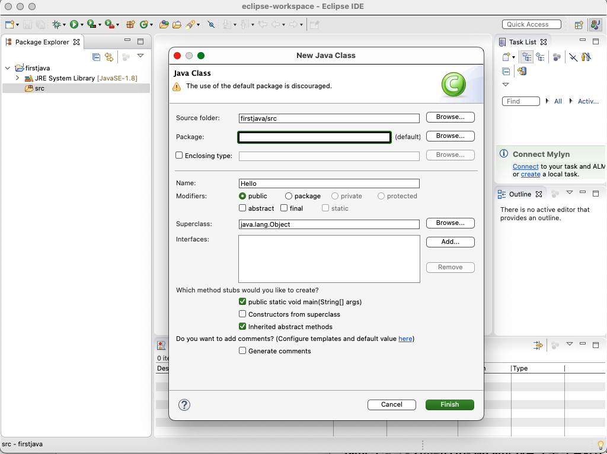Close the Outline tab
The height and width of the screenshot is (454, 607).
coord(539,194)
